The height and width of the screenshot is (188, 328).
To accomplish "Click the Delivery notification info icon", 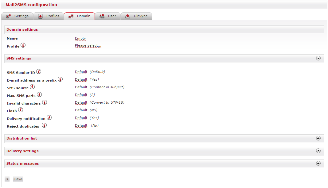I will tap(49, 118).
